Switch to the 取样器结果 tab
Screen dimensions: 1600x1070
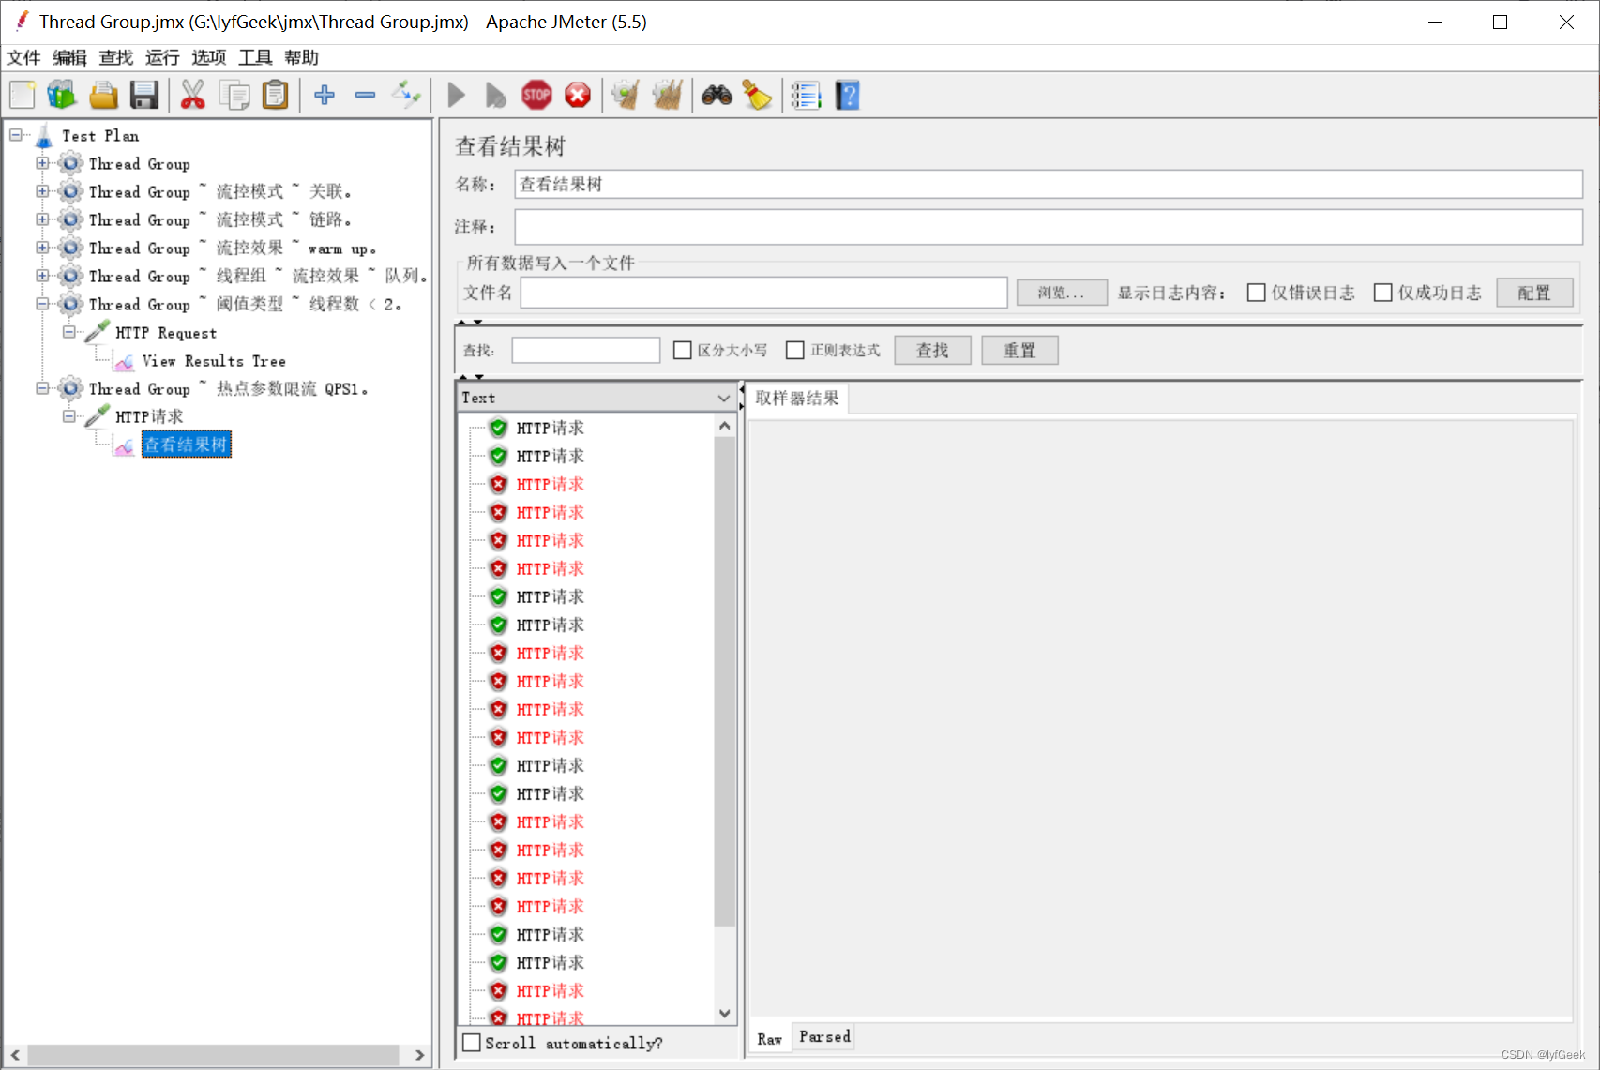pyautogui.click(x=797, y=398)
